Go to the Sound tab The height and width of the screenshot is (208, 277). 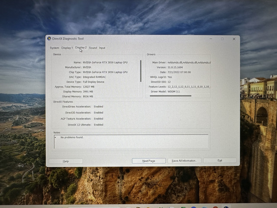pos(93,48)
